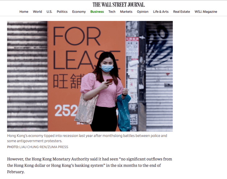
Task: Open the Real Estate section
Action: point(181,12)
